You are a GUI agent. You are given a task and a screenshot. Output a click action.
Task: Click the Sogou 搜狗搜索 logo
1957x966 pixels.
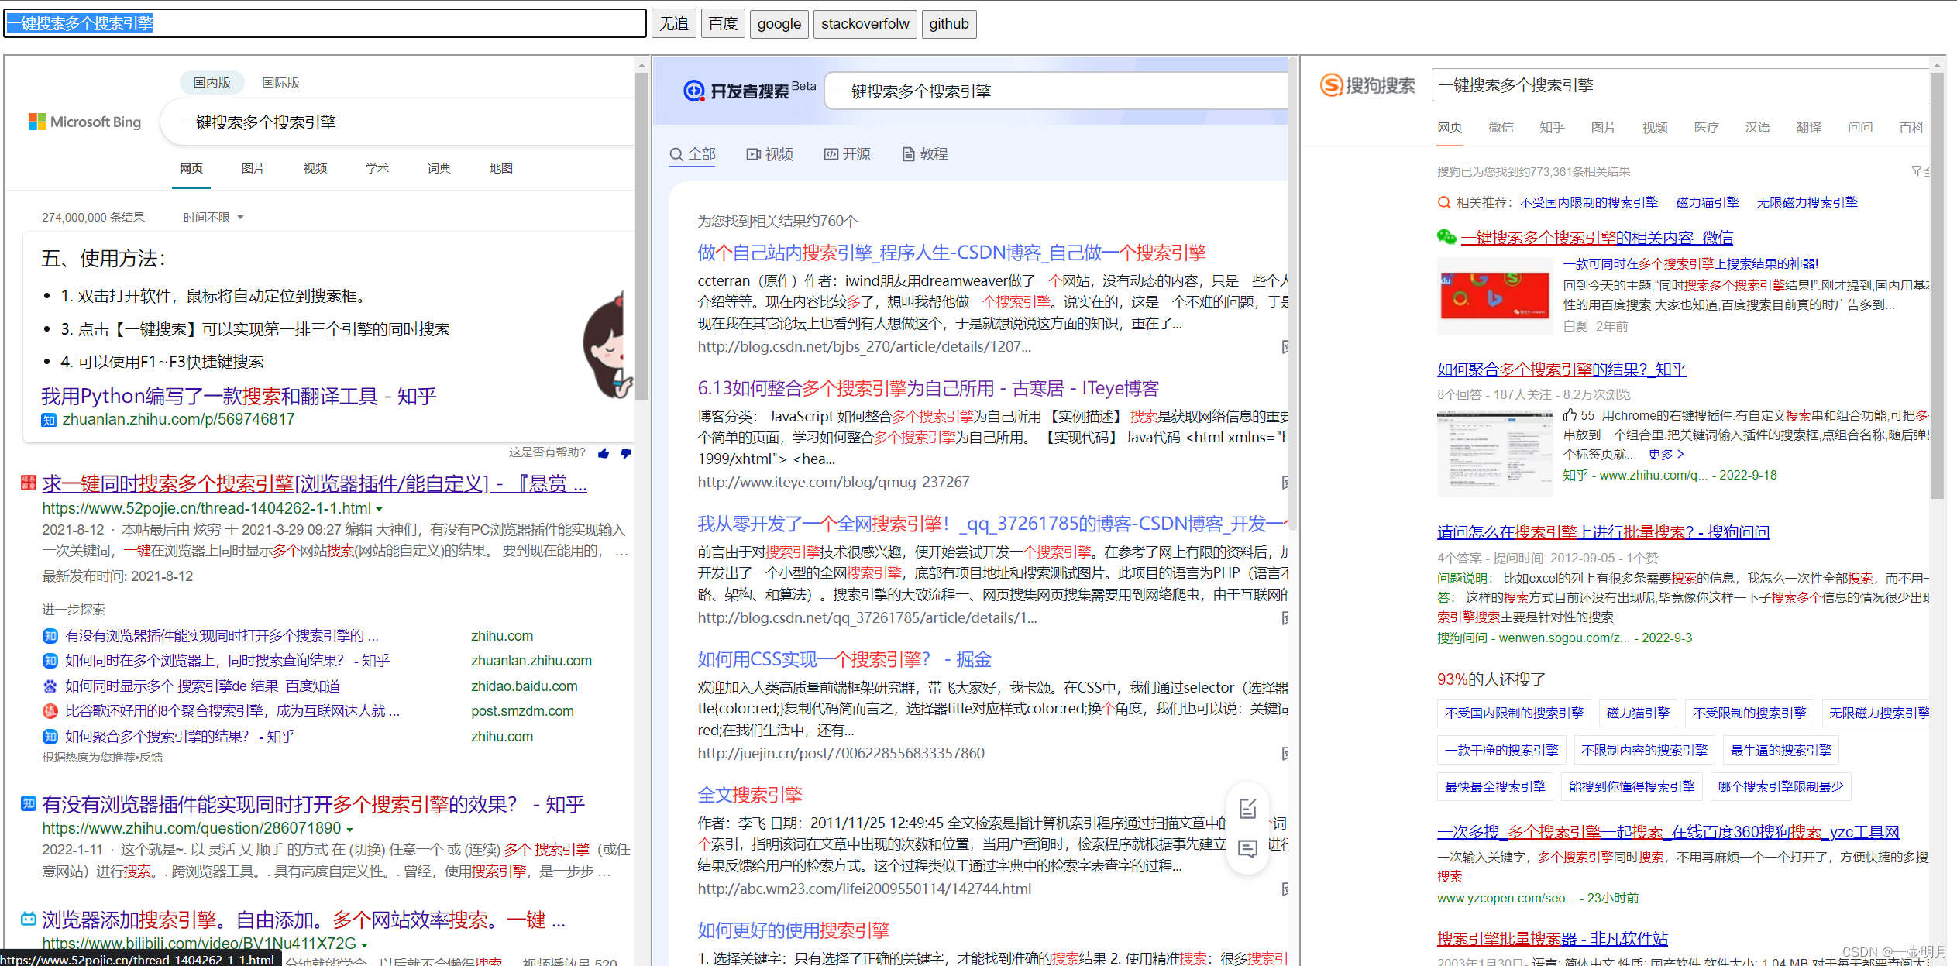point(1367,85)
